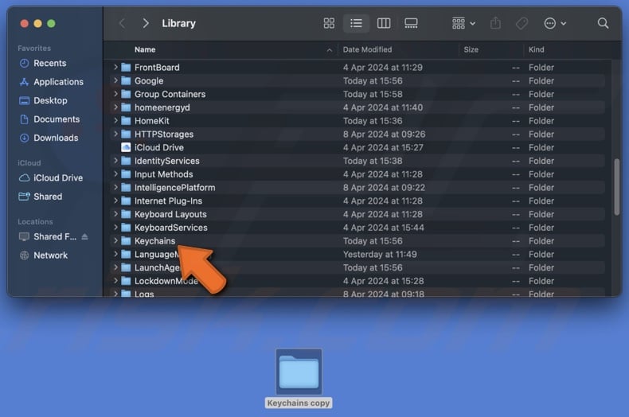This screenshot has width=629, height=417.
Task: Switch to column view
Action: (384, 23)
